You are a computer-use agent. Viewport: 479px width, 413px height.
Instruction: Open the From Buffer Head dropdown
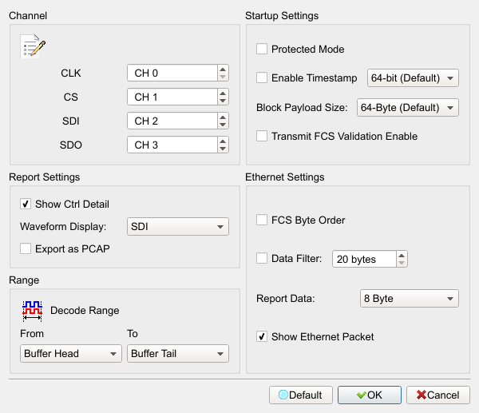tap(71, 354)
